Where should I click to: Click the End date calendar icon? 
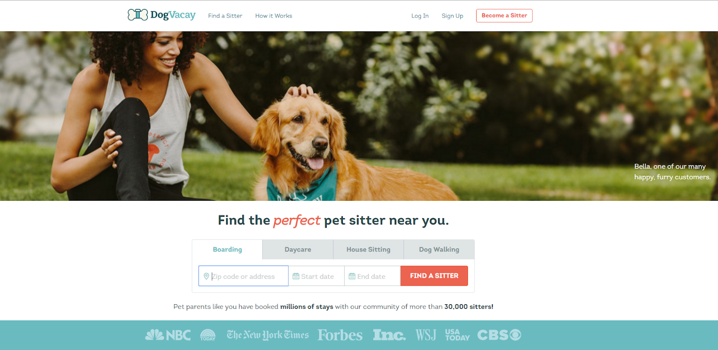click(x=352, y=276)
